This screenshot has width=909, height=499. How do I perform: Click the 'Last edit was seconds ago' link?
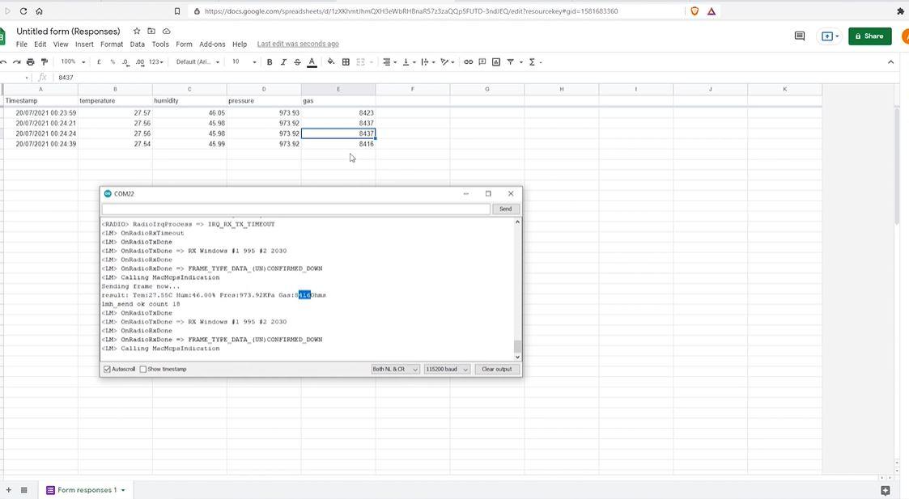(298, 44)
